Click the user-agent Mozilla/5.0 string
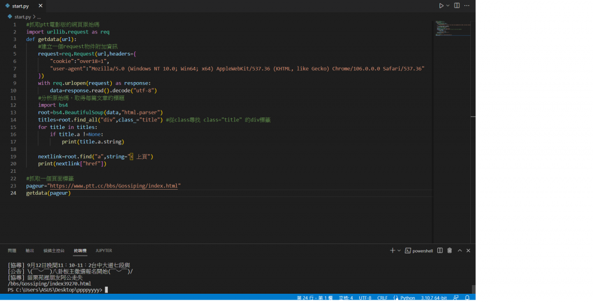The height and width of the screenshot is (303, 593). [258, 69]
